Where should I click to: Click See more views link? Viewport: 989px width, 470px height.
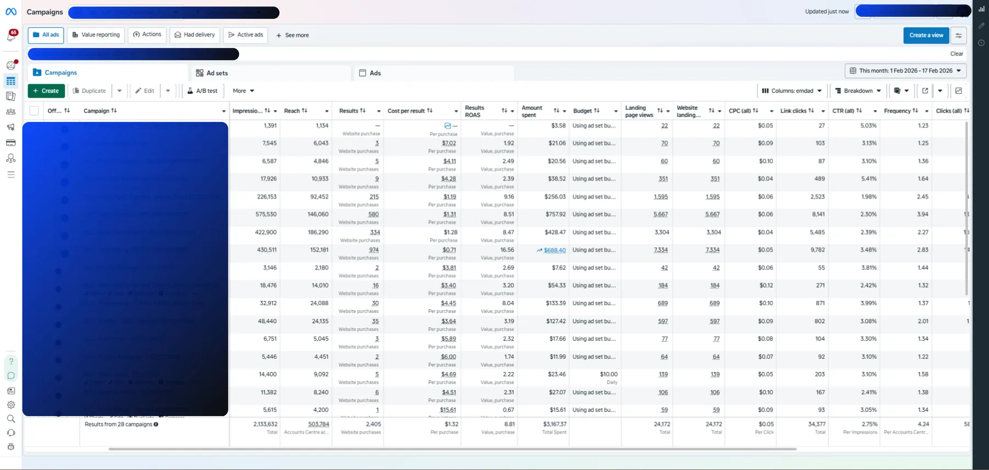(x=292, y=35)
